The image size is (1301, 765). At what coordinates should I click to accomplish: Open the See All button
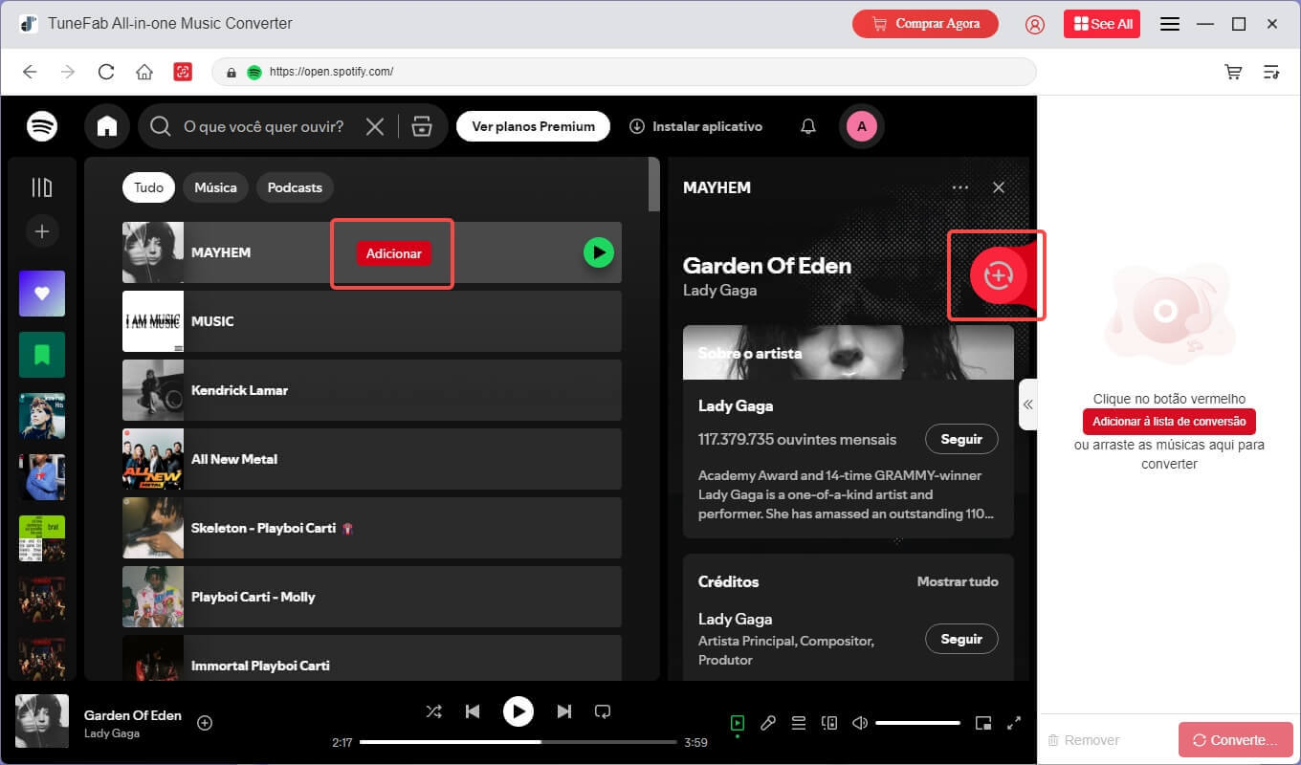tap(1102, 24)
